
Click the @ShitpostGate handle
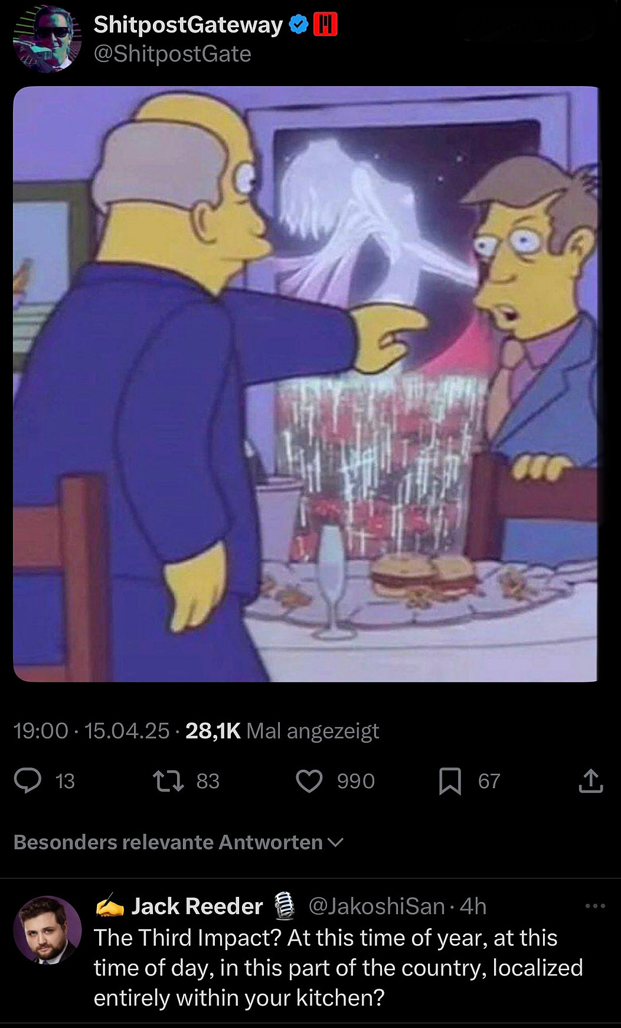(x=172, y=54)
